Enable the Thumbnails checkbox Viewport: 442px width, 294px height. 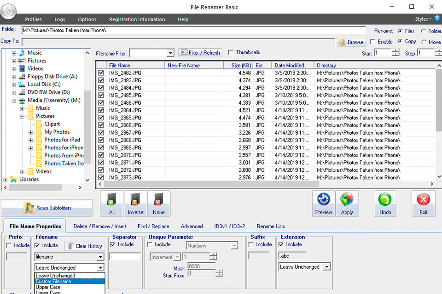pyautogui.click(x=232, y=52)
